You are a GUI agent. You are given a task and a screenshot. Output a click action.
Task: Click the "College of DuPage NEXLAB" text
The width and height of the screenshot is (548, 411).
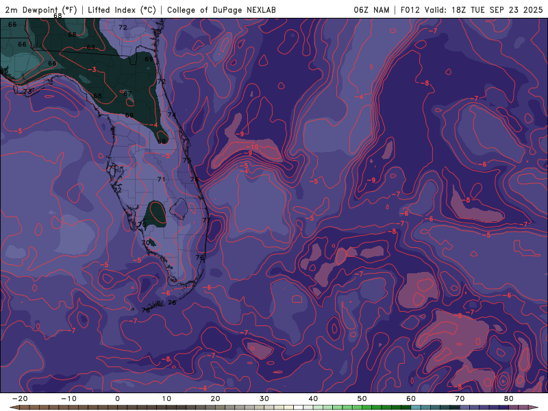[221, 10]
